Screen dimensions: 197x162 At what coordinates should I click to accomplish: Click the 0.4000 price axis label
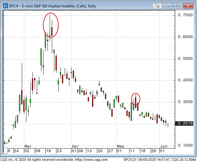185,80
